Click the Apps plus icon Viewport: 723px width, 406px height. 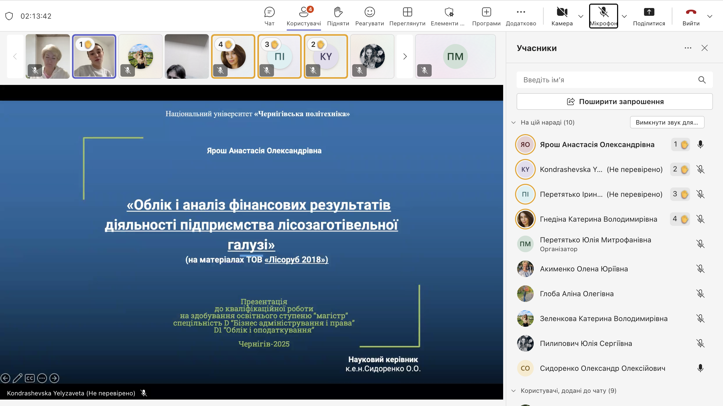click(486, 12)
